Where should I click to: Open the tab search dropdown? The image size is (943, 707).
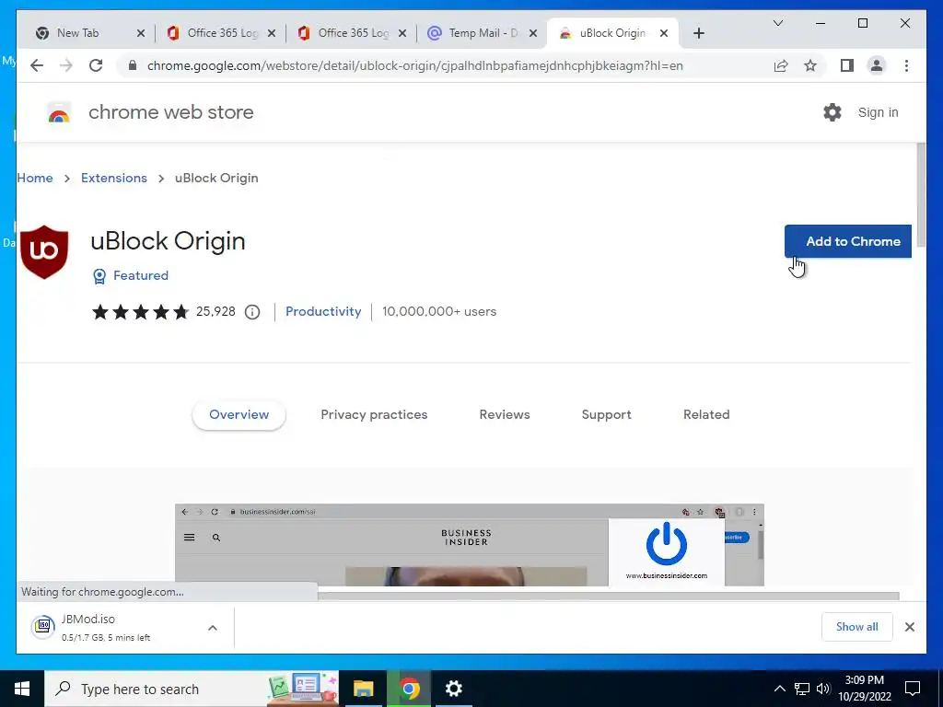(x=777, y=23)
